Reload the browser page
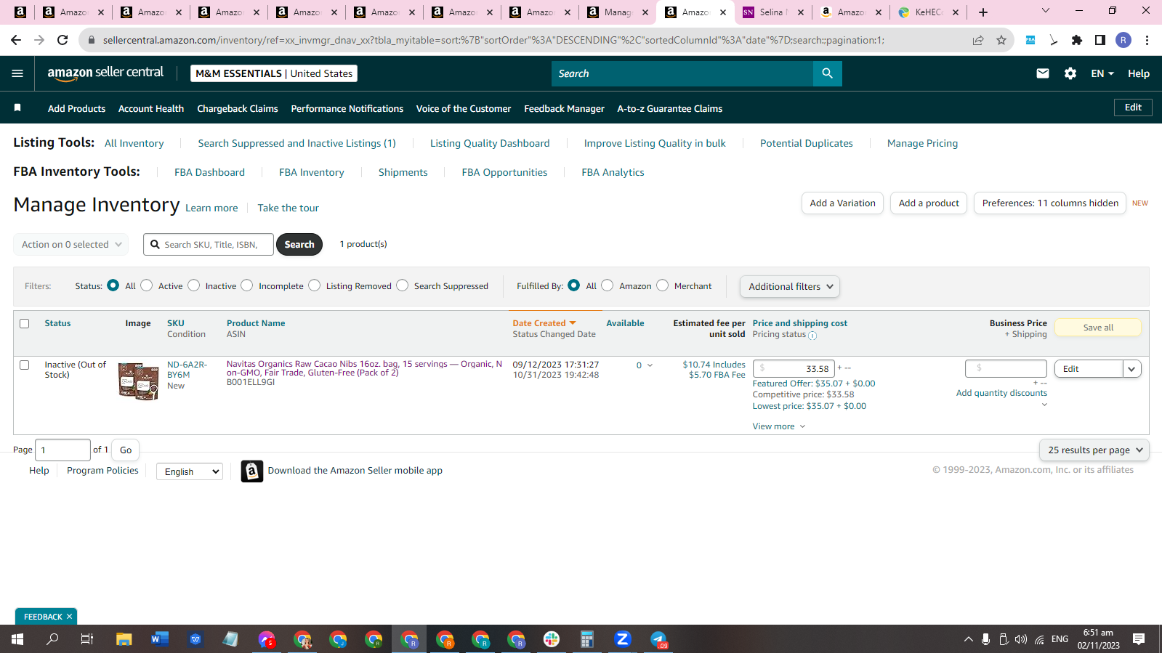 click(x=62, y=40)
